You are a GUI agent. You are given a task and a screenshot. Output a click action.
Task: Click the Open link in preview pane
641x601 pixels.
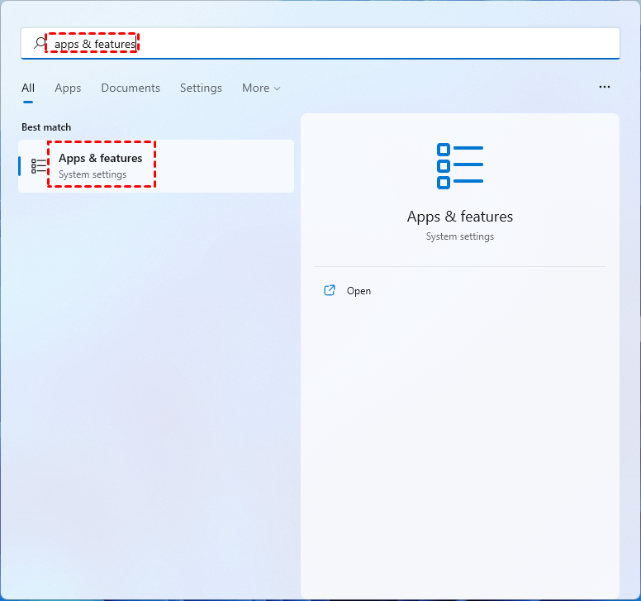click(x=358, y=291)
